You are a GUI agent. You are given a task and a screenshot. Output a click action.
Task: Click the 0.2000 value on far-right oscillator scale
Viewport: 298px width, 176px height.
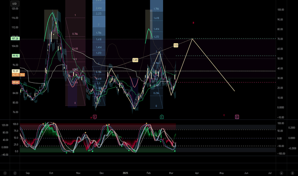(292, 128)
